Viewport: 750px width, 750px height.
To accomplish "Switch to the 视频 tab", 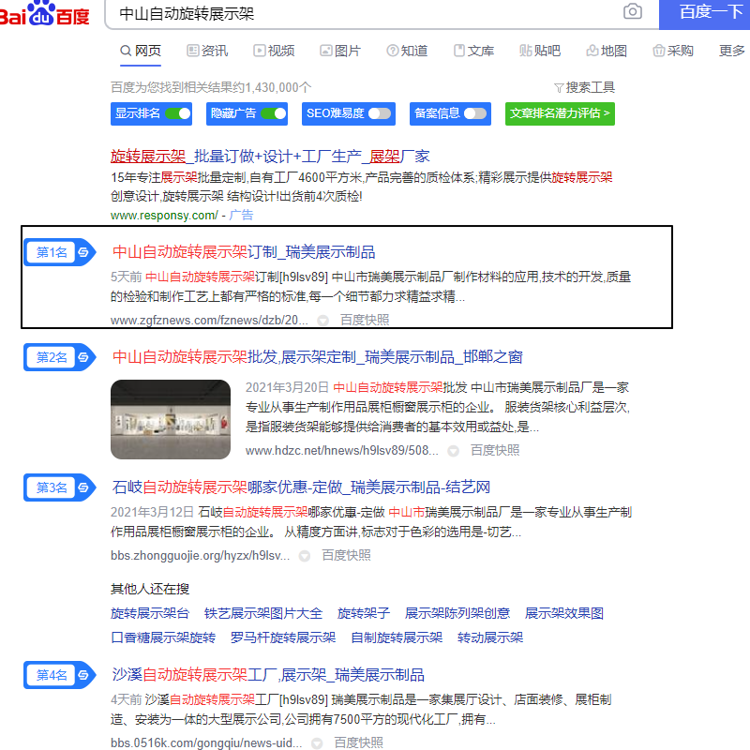I will pos(274,51).
